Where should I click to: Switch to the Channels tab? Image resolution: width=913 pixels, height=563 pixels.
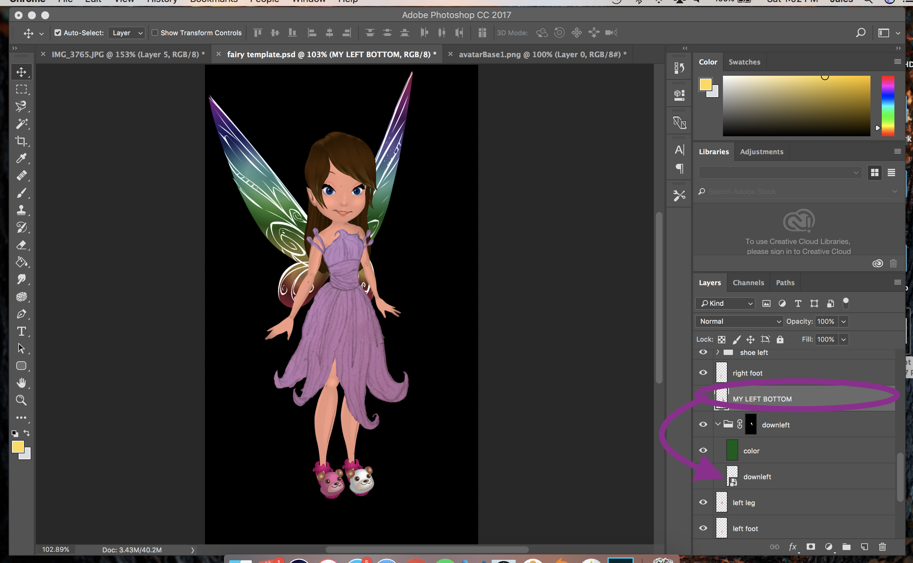pyautogui.click(x=748, y=282)
